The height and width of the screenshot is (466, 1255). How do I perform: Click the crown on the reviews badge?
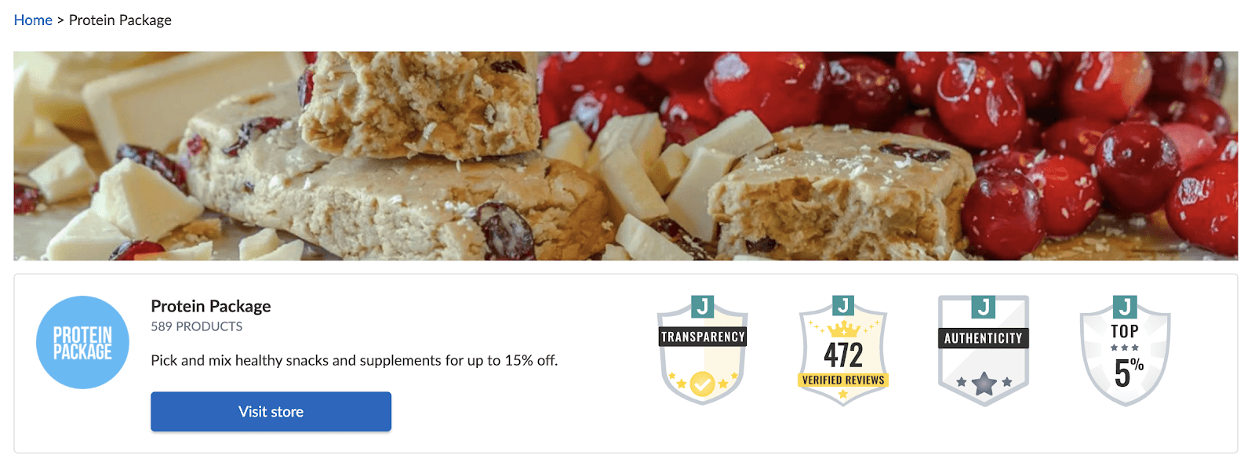(x=844, y=329)
